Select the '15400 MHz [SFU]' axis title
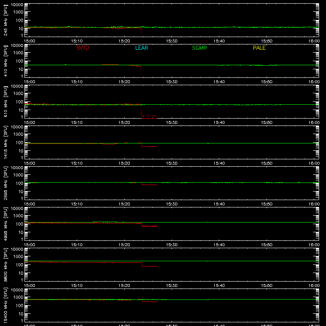Image resolution: width=326 pixels, height=326 pixels. (x=6, y=305)
